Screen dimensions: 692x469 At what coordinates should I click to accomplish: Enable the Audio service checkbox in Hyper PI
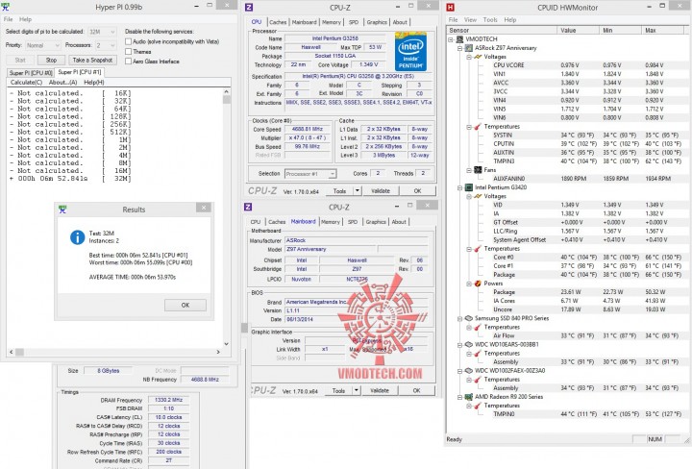pyautogui.click(x=129, y=41)
